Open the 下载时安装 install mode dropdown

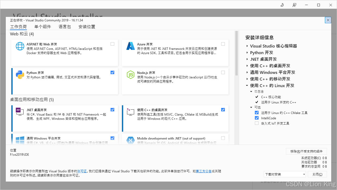click(285, 174)
